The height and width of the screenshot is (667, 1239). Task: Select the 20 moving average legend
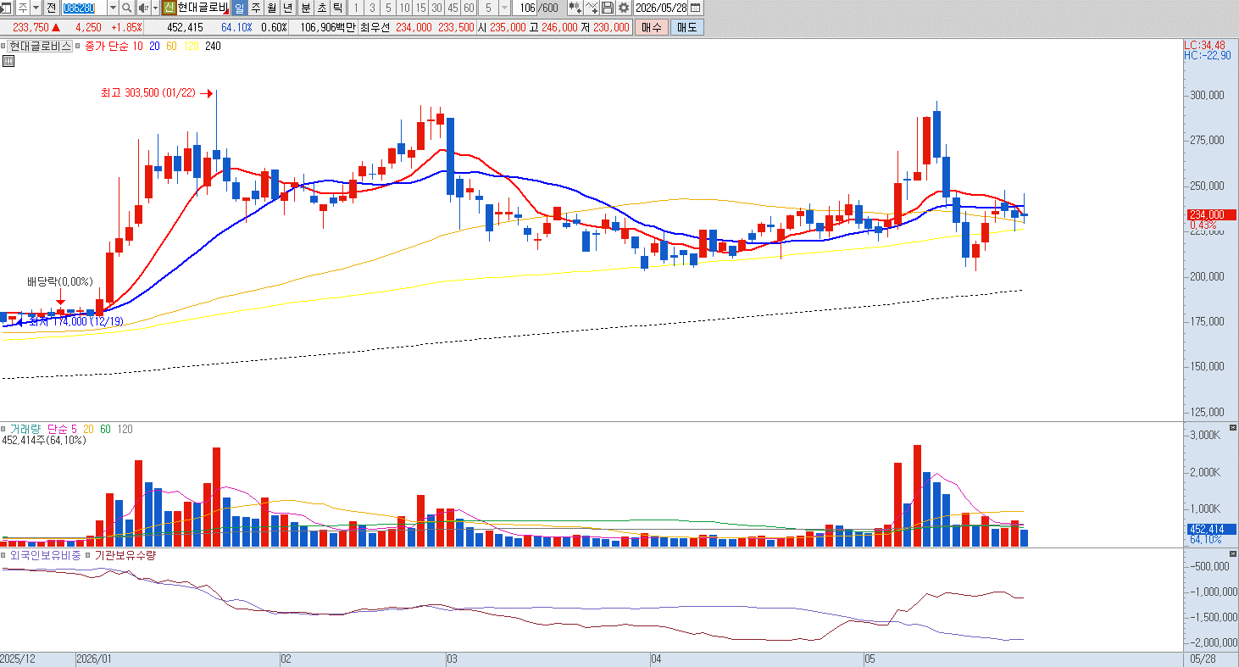(154, 47)
